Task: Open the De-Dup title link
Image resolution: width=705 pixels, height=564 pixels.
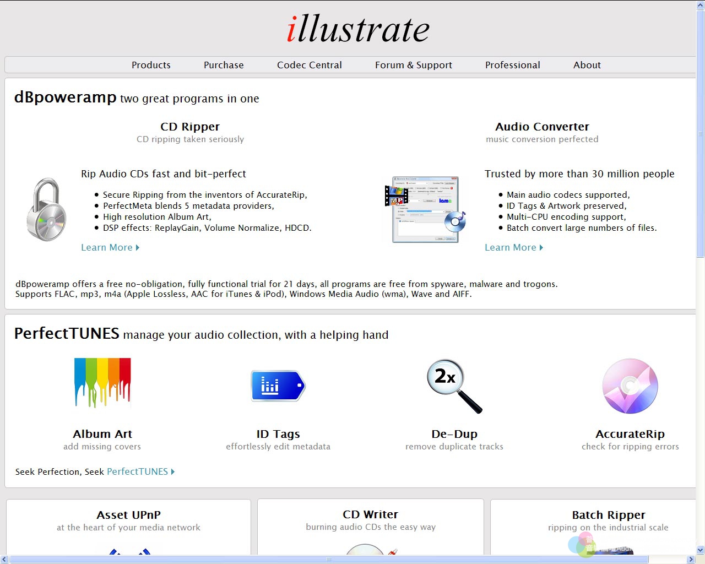Action: [454, 434]
